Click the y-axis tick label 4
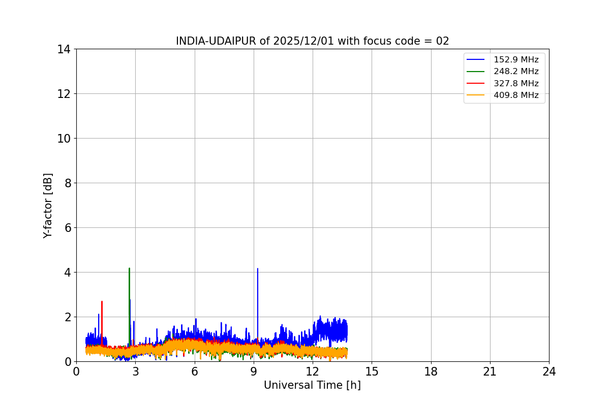The height and width of the screenshot is (406, 610). pyautogui.click(x=67, y=273)
